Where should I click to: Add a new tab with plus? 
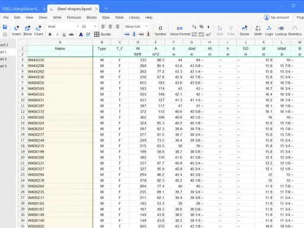tap(106, 8)
